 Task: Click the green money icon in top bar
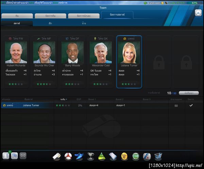point(145,3)
